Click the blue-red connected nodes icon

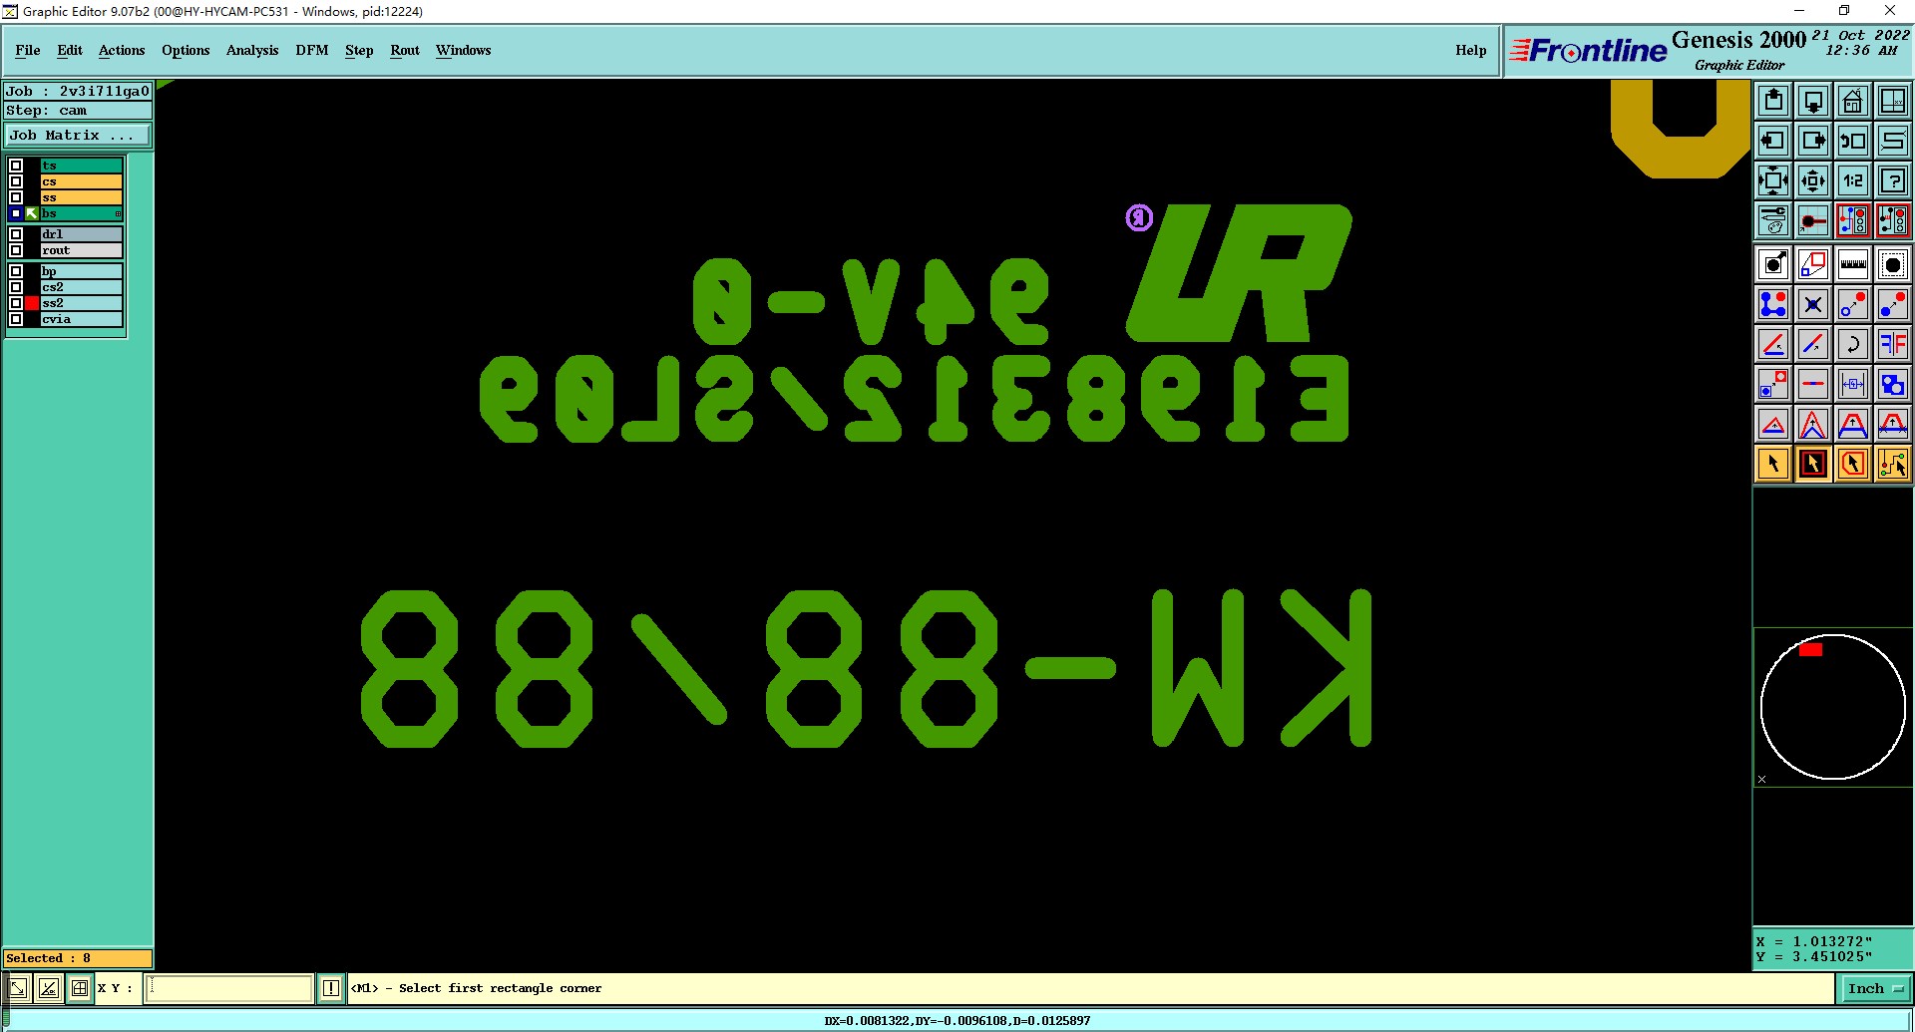point(1773,304)
